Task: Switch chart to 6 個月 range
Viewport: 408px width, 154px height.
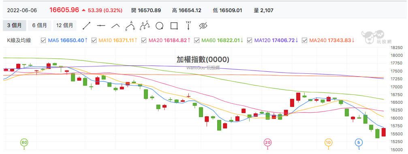Action: (40, 26)
